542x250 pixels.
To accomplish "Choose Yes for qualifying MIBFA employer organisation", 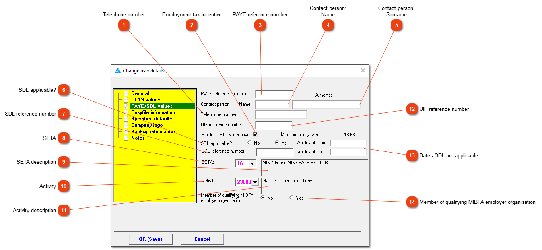I will click(291, 198).
